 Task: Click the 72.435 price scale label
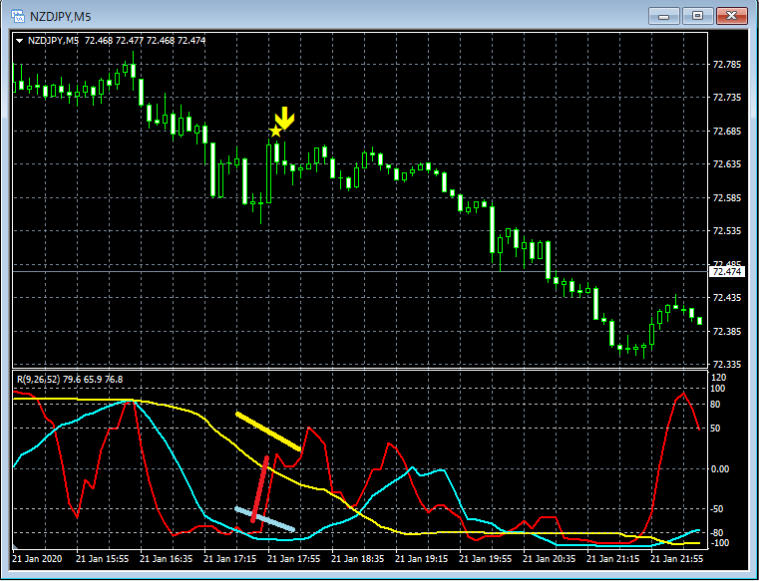(727, 298)
